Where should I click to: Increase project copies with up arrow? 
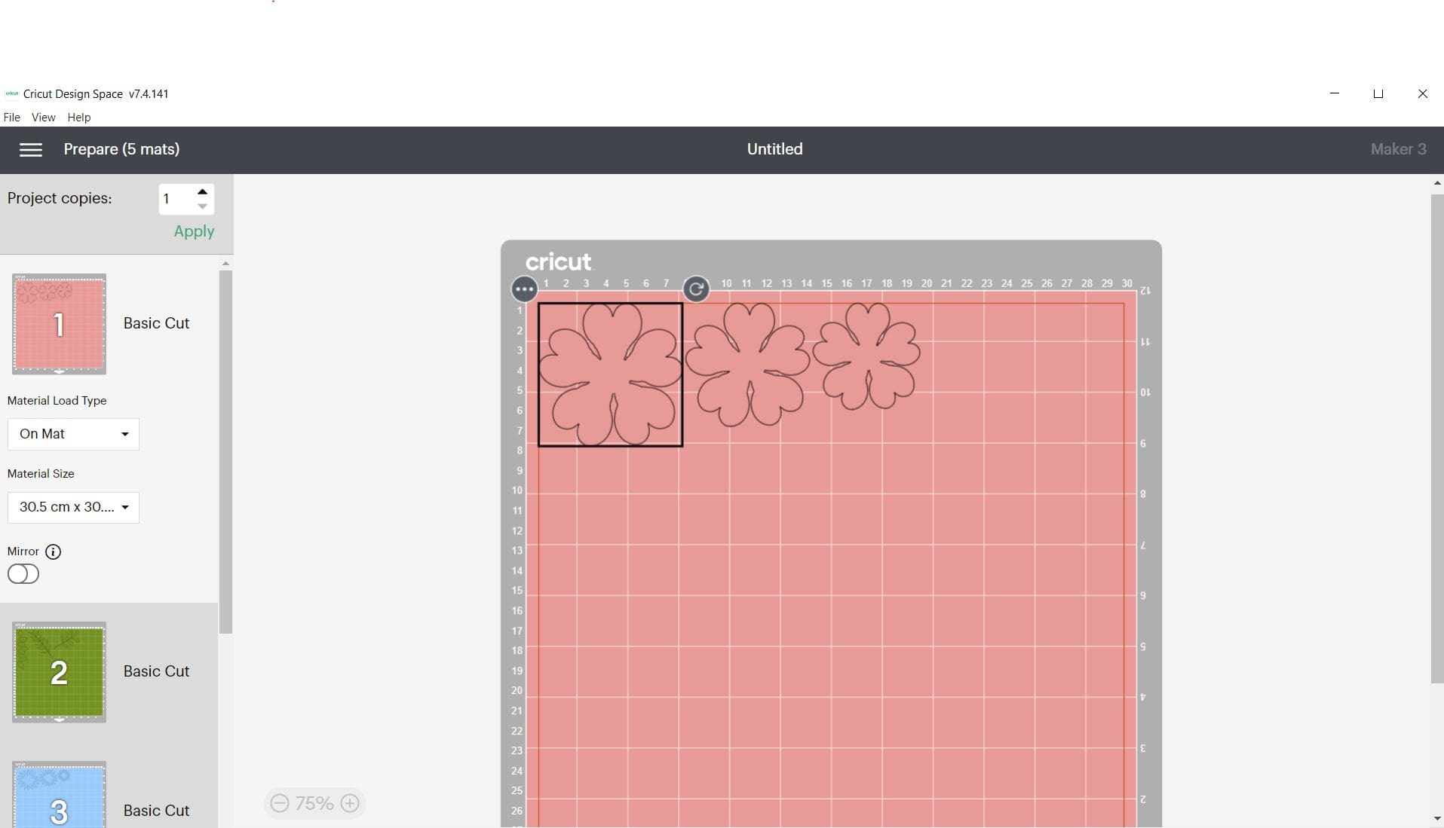tap(202, 192)
